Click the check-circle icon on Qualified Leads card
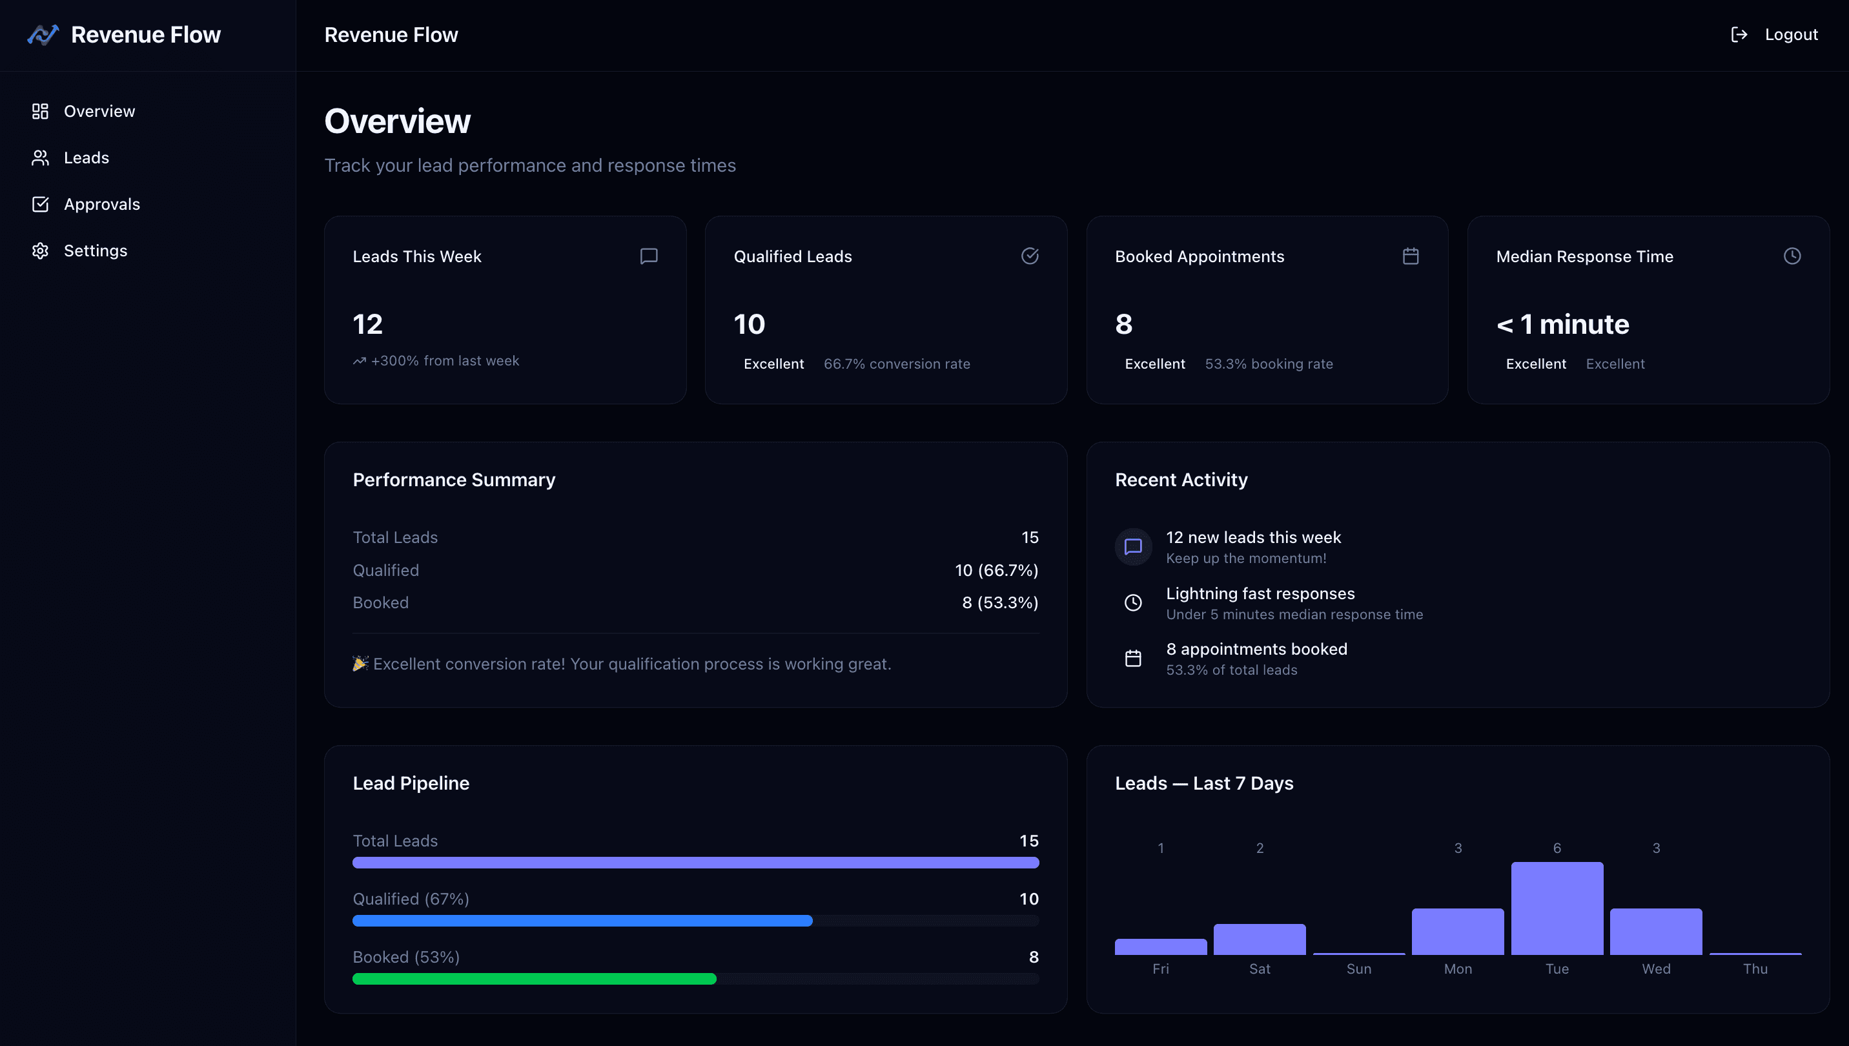The image size is (1849, 1046). [x=1029, y=256]
